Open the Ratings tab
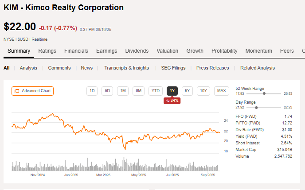 pyautogui.click(x=47, y=51)
